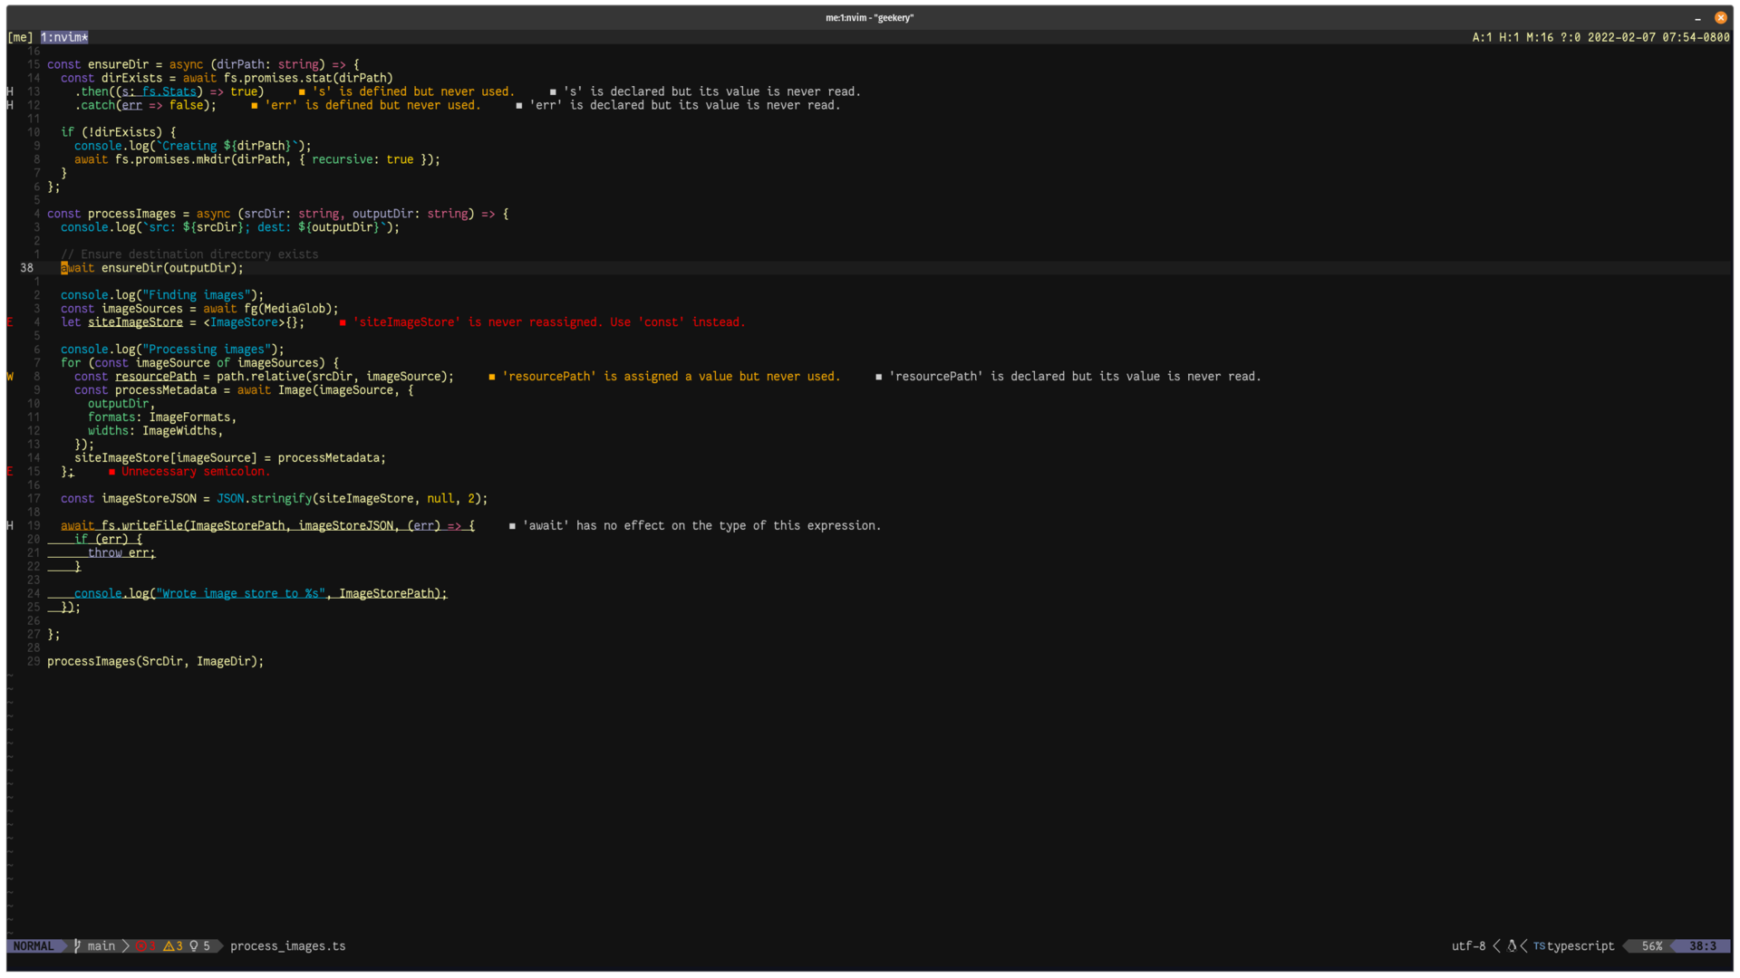
Task: Click the processImages(SrcDir, ImageDir) call line
Action: tap(155, 662)
